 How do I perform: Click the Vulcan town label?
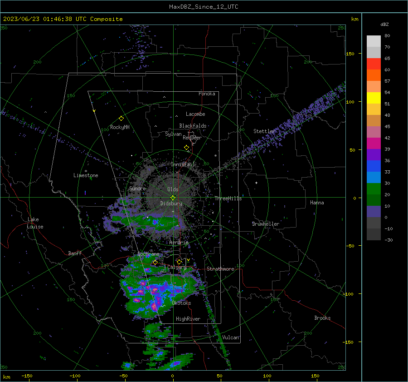(x=231, y=337)
